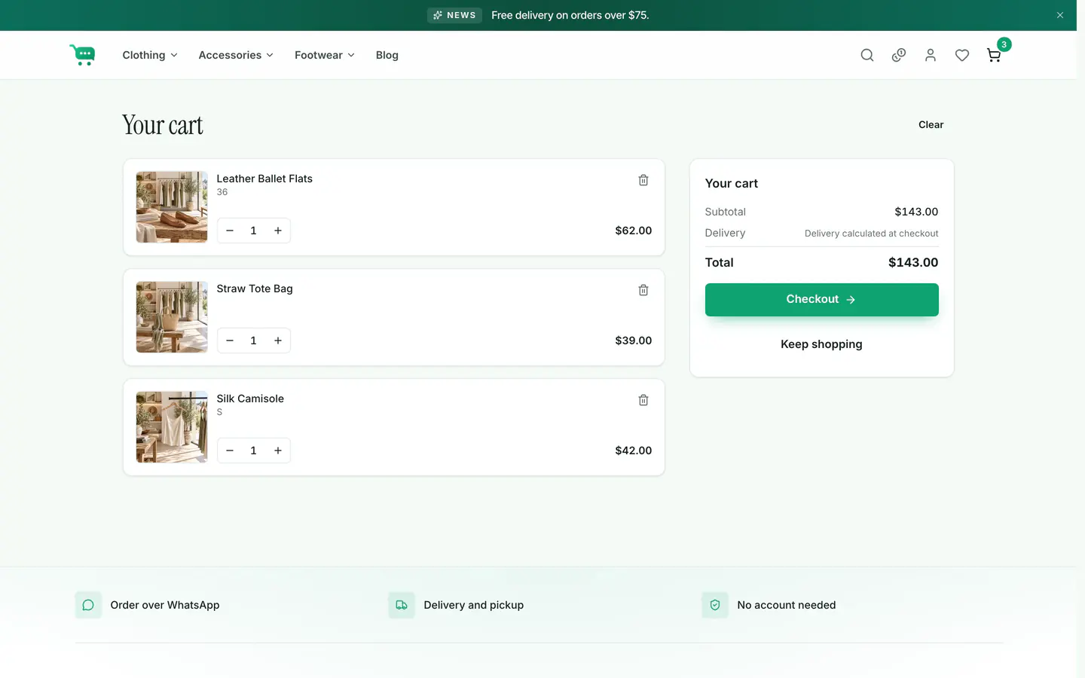Click the WhatsApp chat bubble icon
Screen dimensions: 1085x678
(x=88, y=605)
